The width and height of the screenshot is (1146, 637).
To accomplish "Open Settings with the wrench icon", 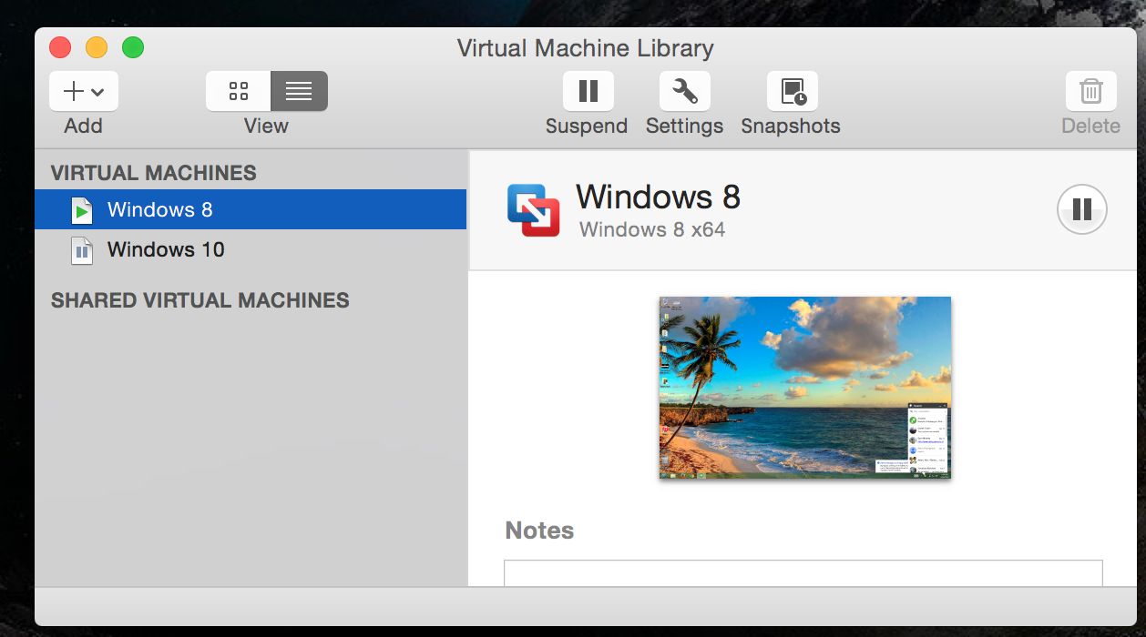I will tap(684, 91).
